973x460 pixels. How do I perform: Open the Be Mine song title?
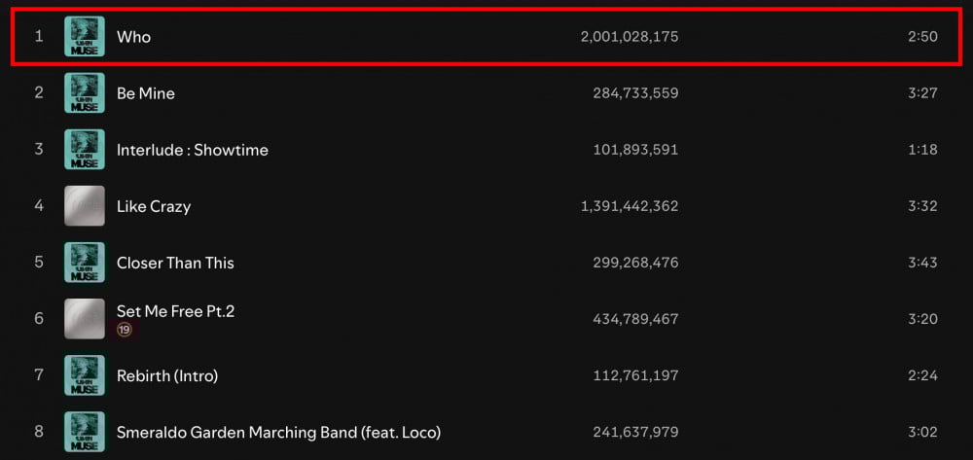[x=146, y=93]
